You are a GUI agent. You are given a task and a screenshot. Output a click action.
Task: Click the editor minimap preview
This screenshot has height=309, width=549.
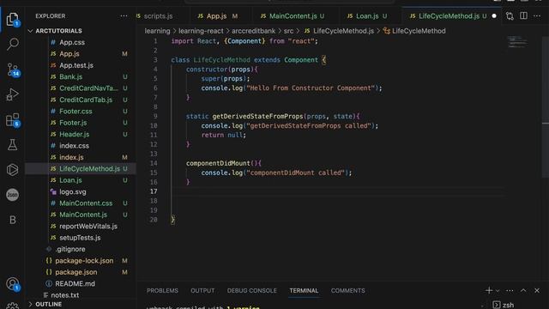point(517,42)
